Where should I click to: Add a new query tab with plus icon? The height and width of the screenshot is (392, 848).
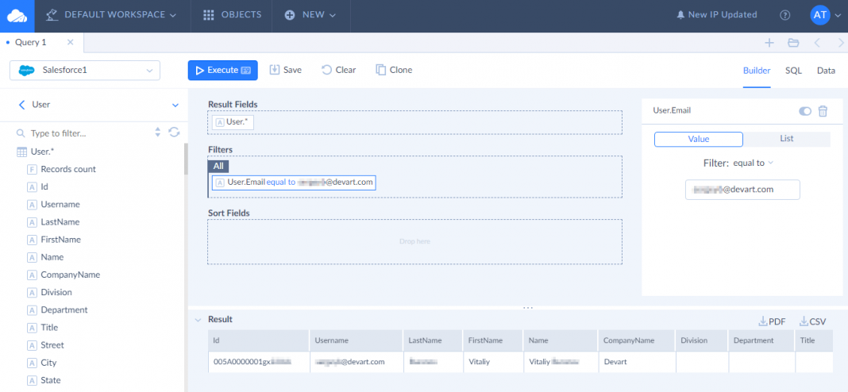point(769,43)
